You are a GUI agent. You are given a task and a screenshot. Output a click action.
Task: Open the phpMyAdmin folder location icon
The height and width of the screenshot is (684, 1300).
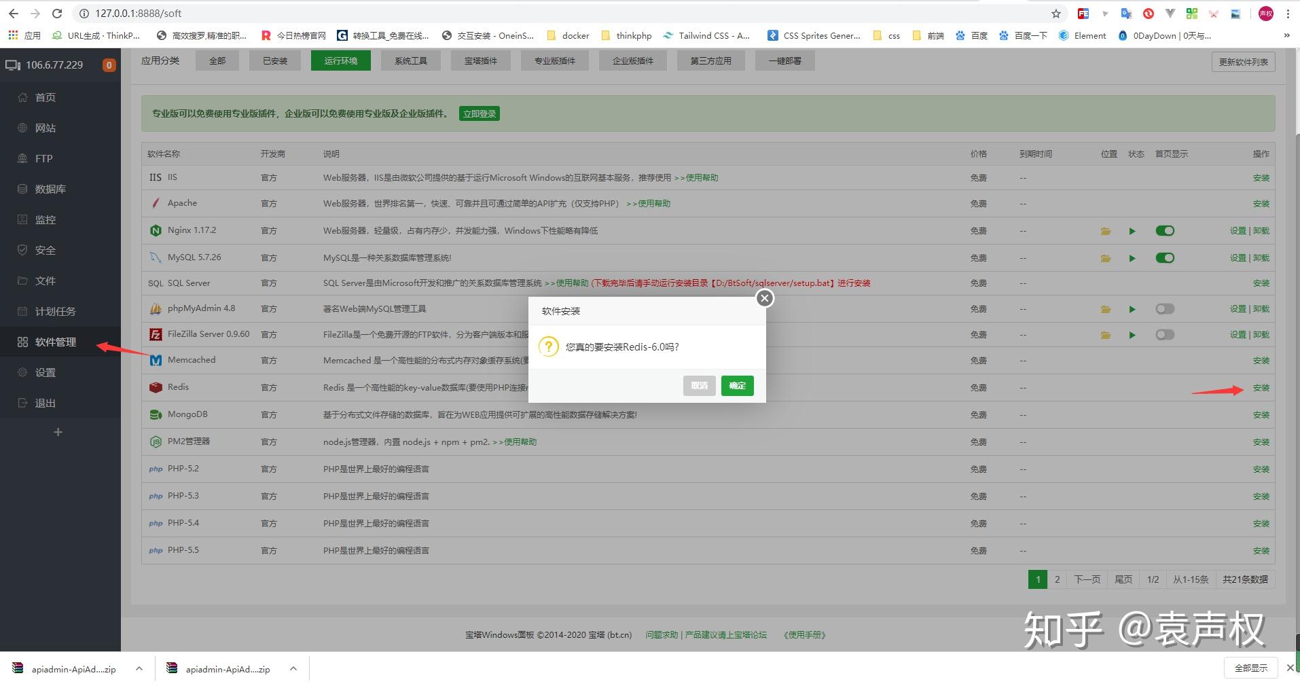pyautogui.click(x=1106, y=309)
